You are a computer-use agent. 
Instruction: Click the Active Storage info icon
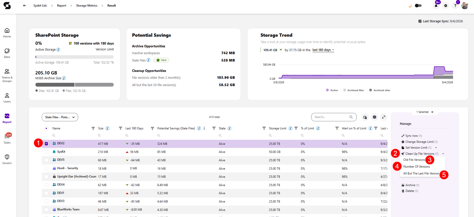58,50
